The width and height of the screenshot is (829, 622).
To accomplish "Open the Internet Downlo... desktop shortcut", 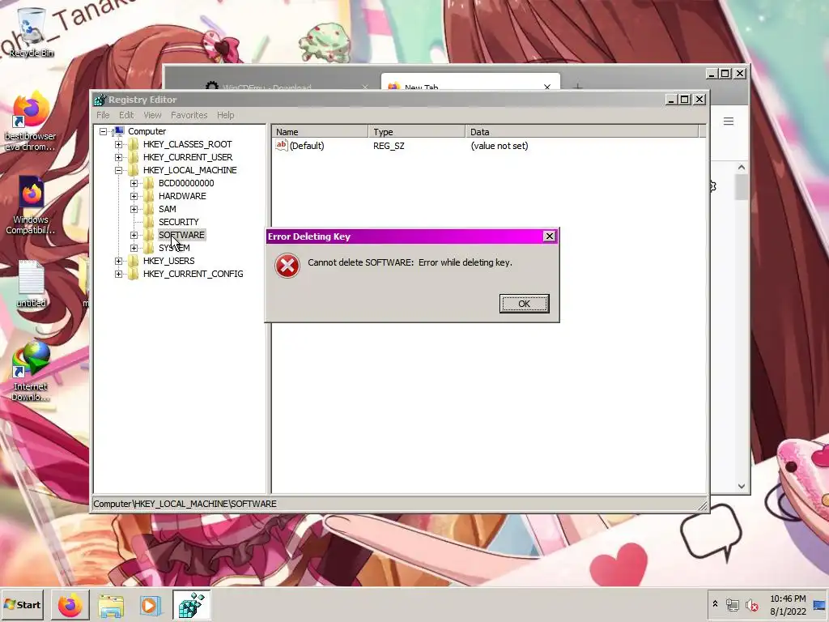I will pos(31,371).
